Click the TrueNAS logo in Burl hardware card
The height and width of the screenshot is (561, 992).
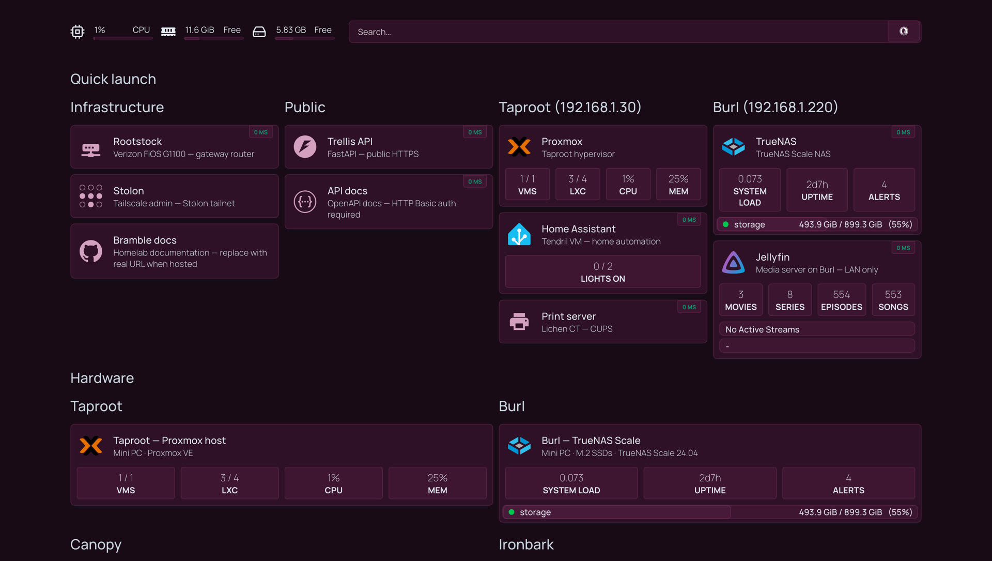click(x=519, y=446)
